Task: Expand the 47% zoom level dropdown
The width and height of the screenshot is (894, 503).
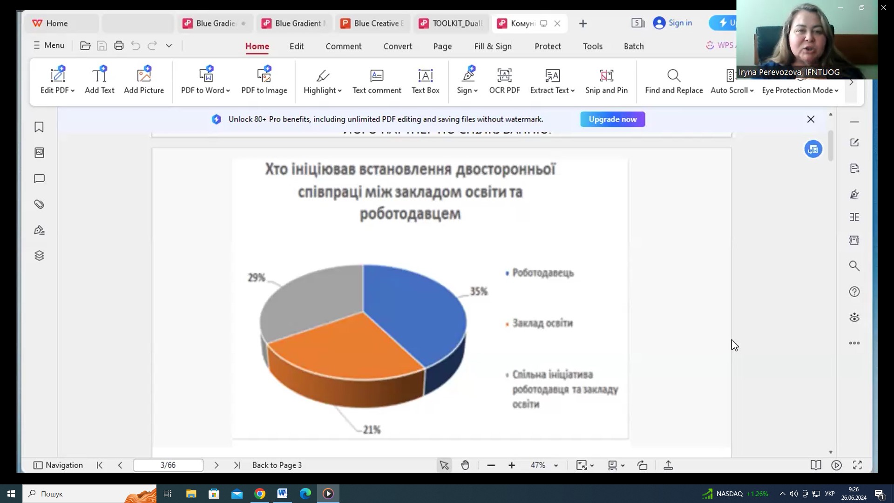Action: click(x=556, y=465)
